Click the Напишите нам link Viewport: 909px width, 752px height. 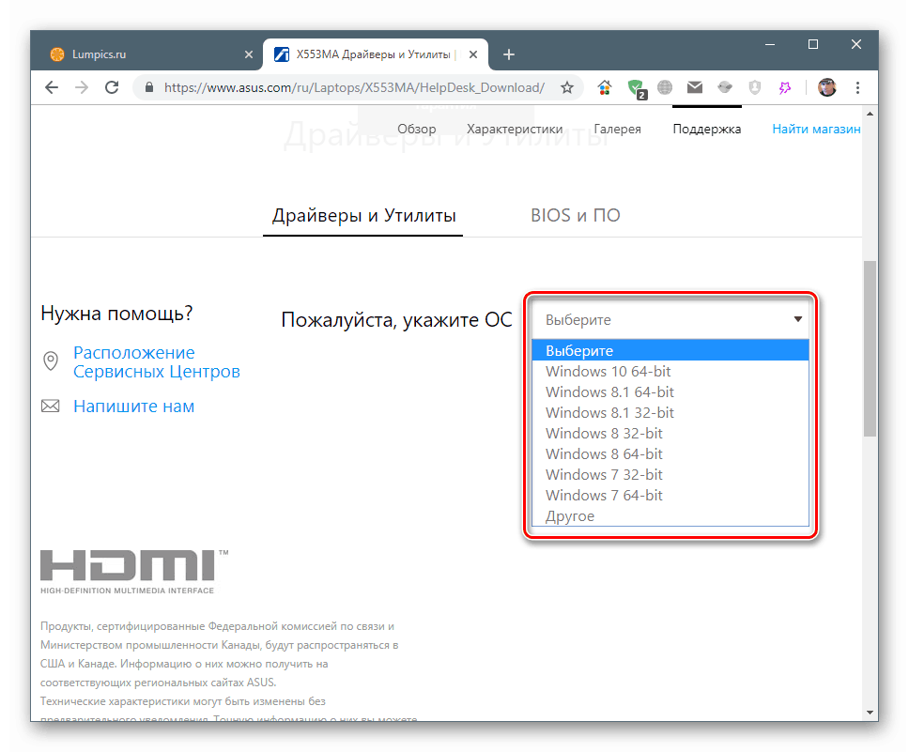(134, 407)
